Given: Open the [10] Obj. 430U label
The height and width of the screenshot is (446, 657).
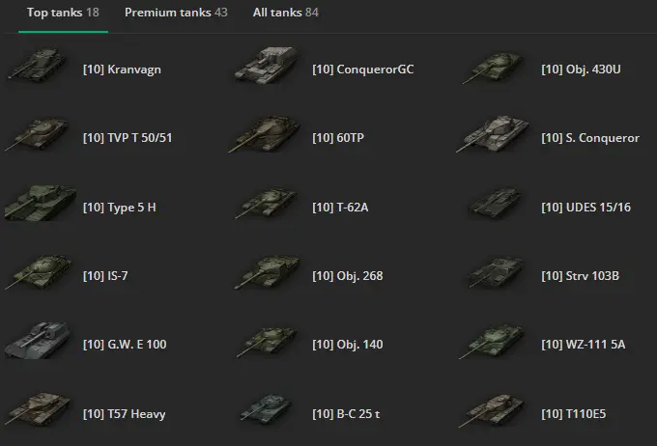Looking at the screenshot, I should click(582, 70).
